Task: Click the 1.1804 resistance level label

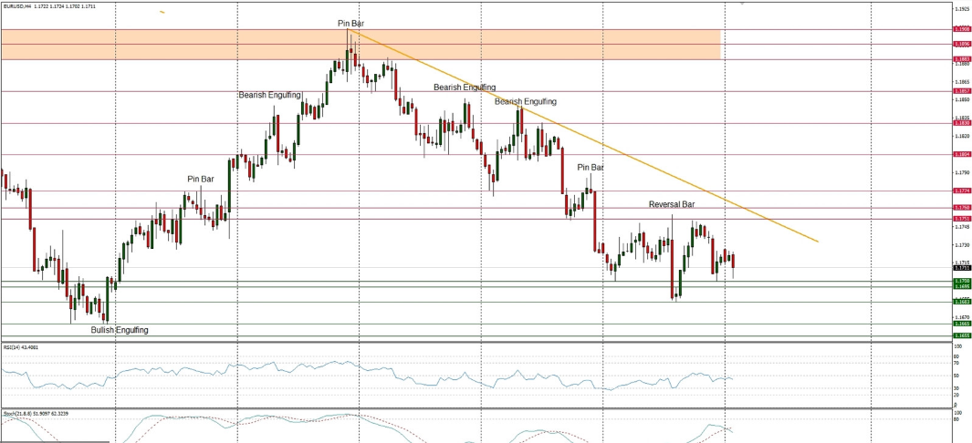Action: pyautogui.click(x=961, y=154)
